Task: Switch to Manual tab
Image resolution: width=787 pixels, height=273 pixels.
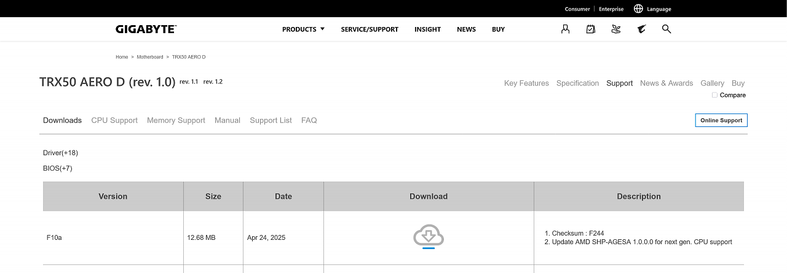Action: (x=227, y=120)
